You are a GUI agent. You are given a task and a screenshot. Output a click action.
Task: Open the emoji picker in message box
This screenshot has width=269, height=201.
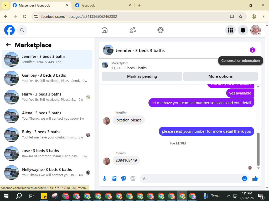pyautogui.click(x=245, y=178)
